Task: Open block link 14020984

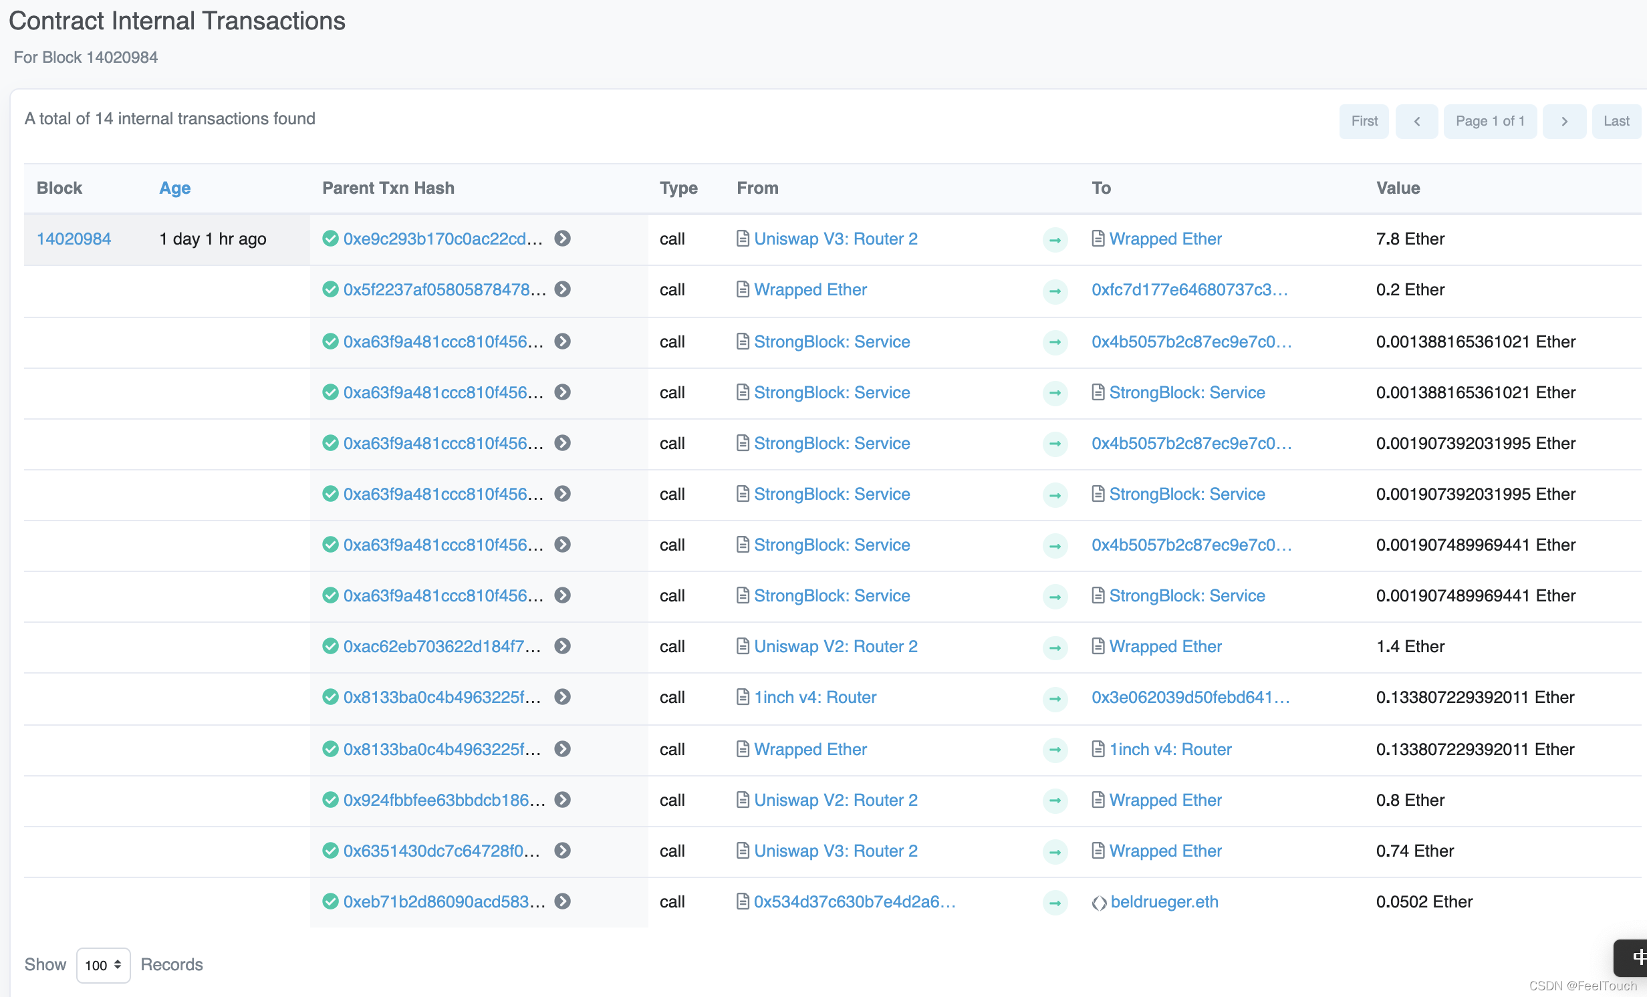Action: point(73,239)
